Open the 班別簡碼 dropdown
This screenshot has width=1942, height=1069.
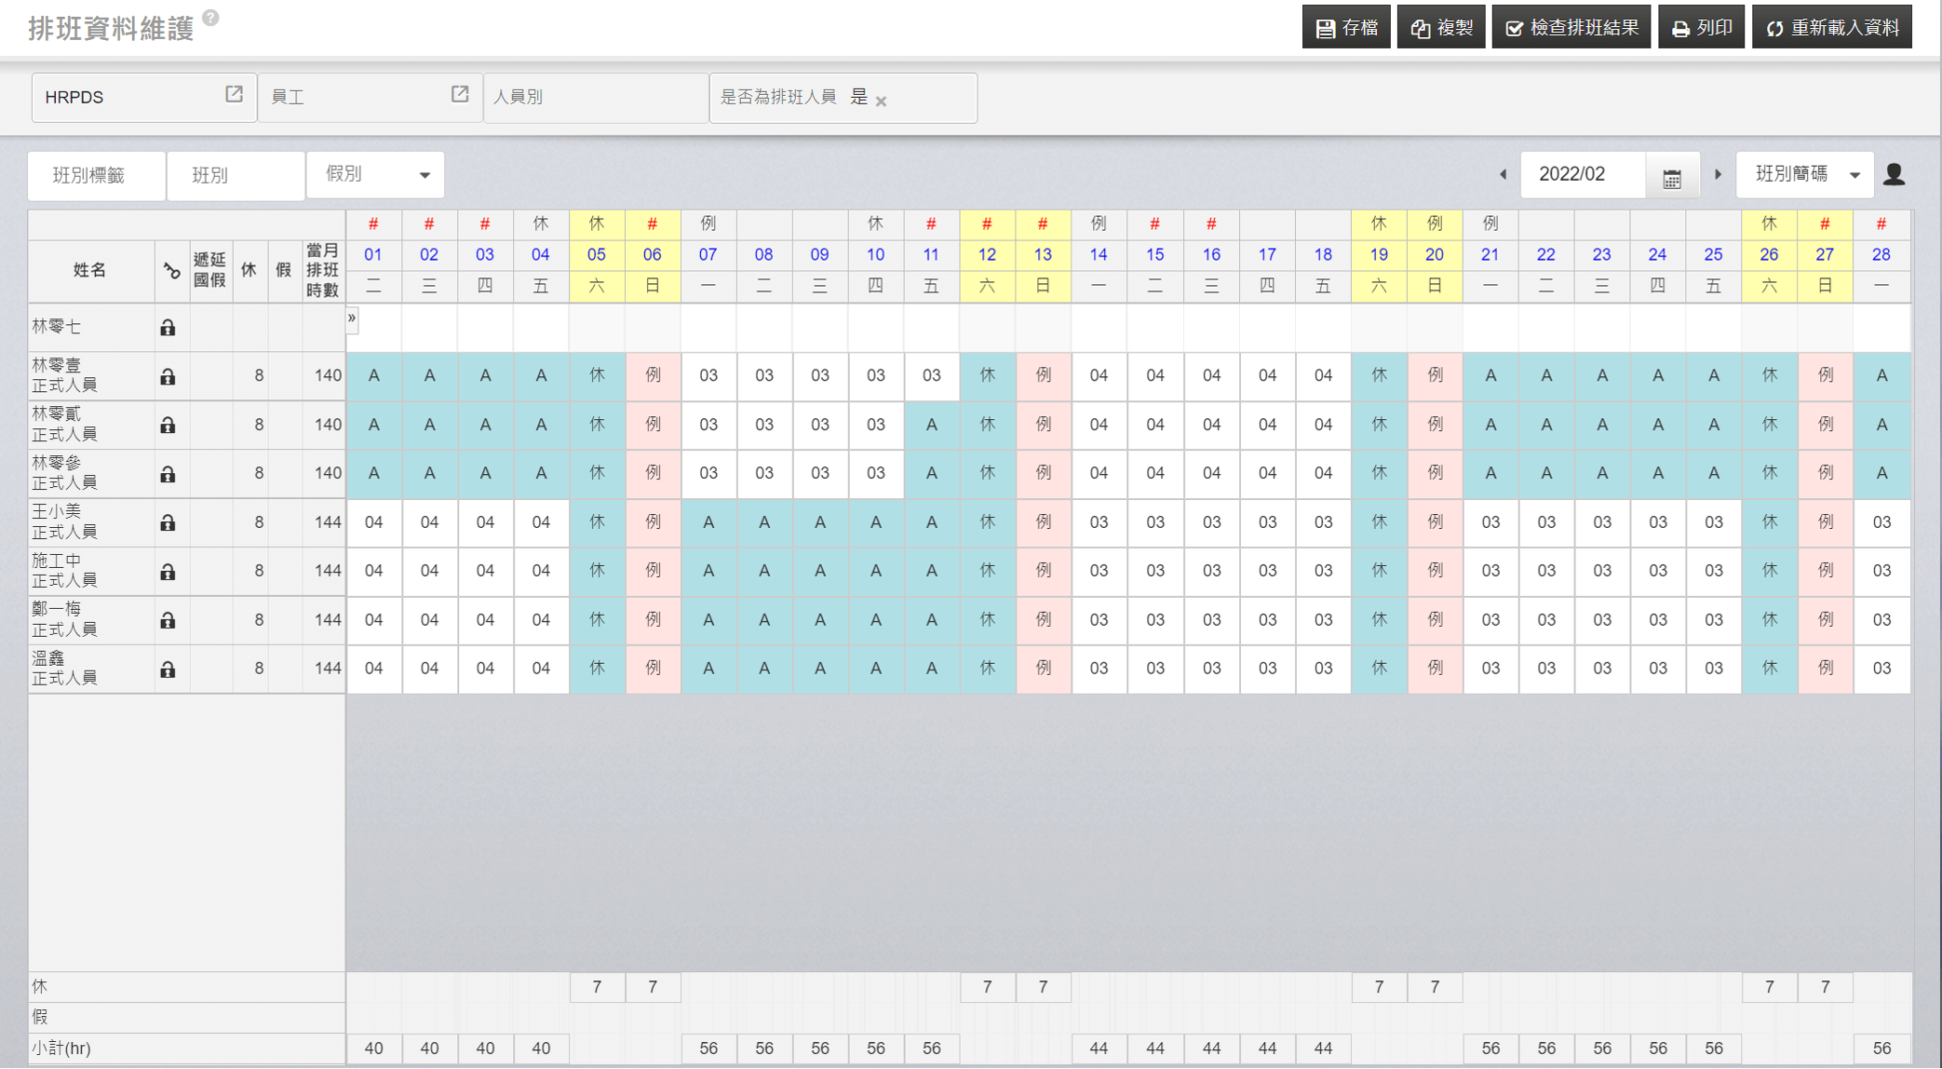click(x=1804, y=175)
